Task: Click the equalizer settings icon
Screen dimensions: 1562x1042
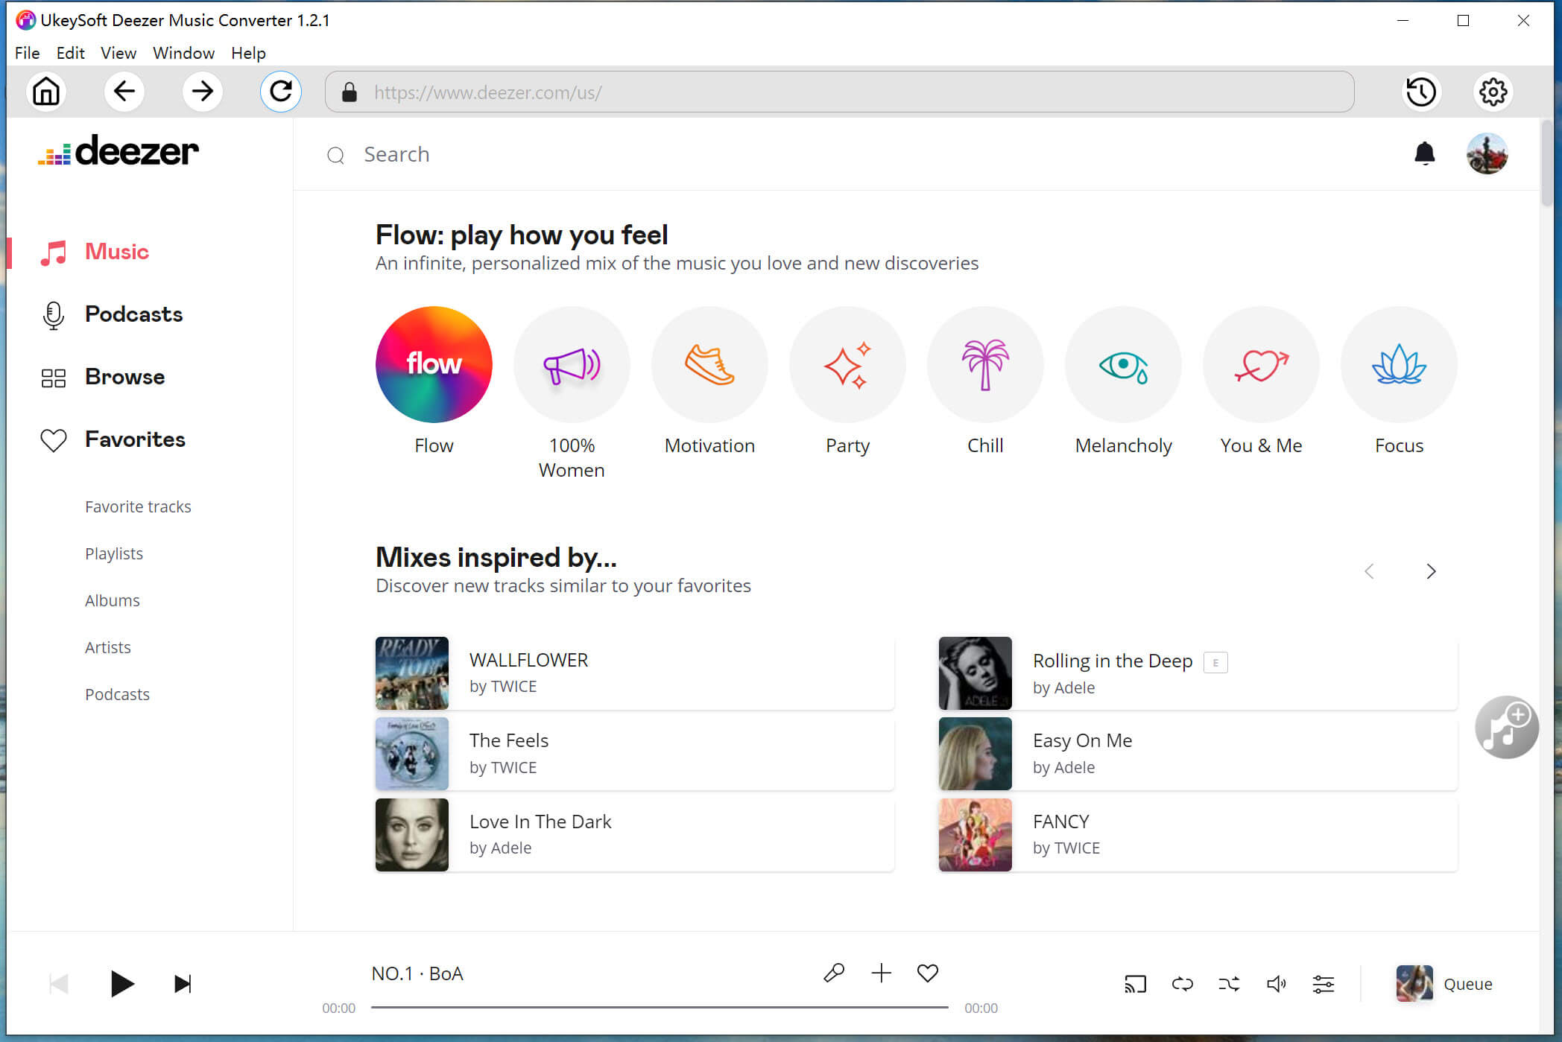Action: [x=1324, y=982]
